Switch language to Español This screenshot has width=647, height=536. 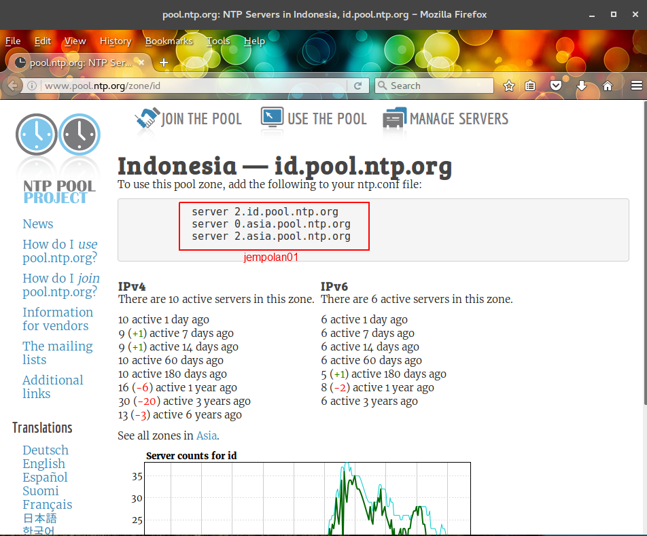[45, 477]
